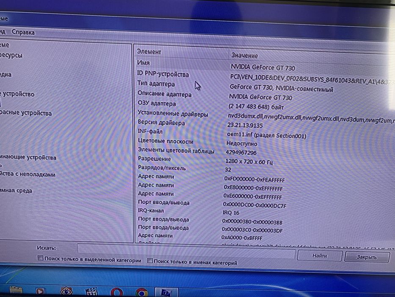Open the Справка menu

pos(23,32)
